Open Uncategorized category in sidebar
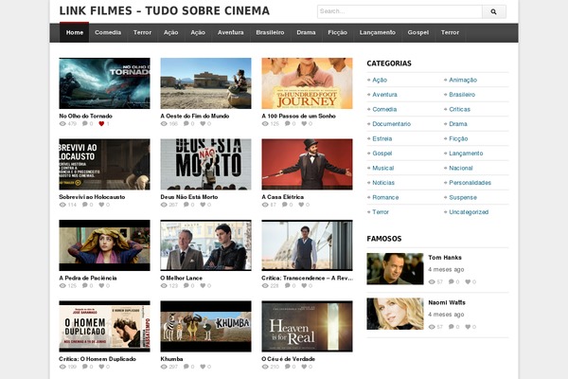 [x=469, y=212]
